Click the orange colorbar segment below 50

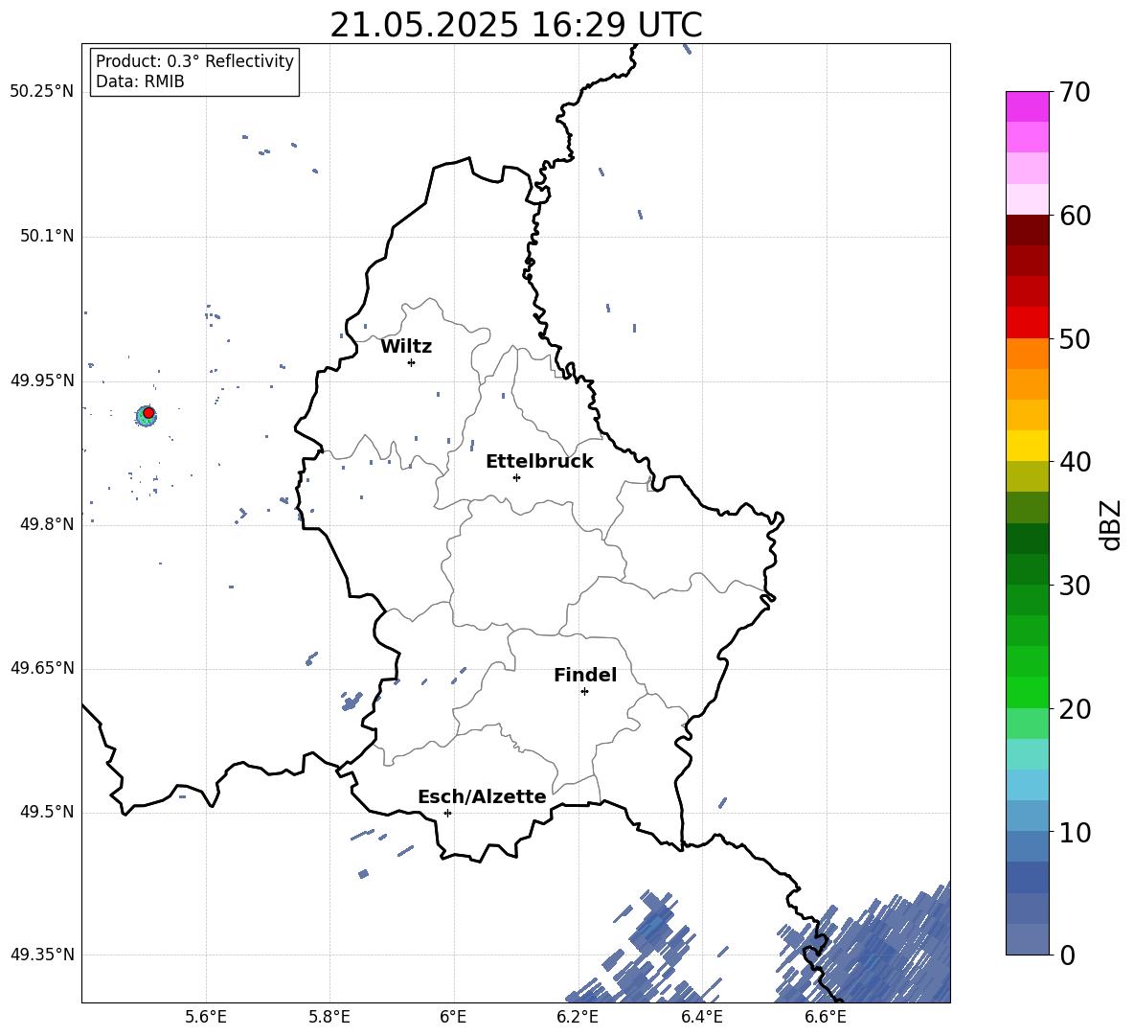pos(1028,353)
